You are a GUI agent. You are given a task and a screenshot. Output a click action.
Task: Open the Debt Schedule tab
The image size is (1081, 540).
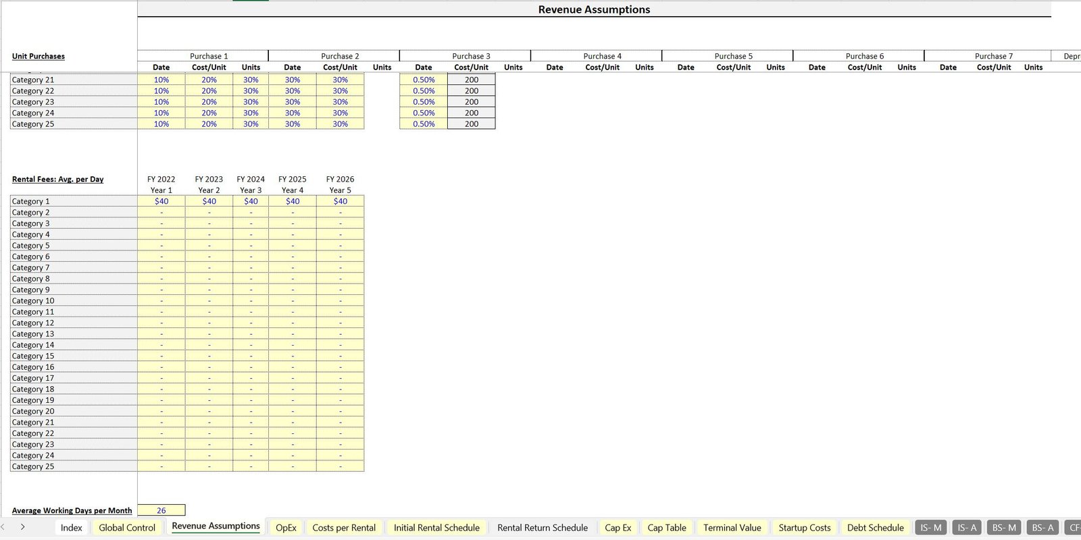(875, 528)
